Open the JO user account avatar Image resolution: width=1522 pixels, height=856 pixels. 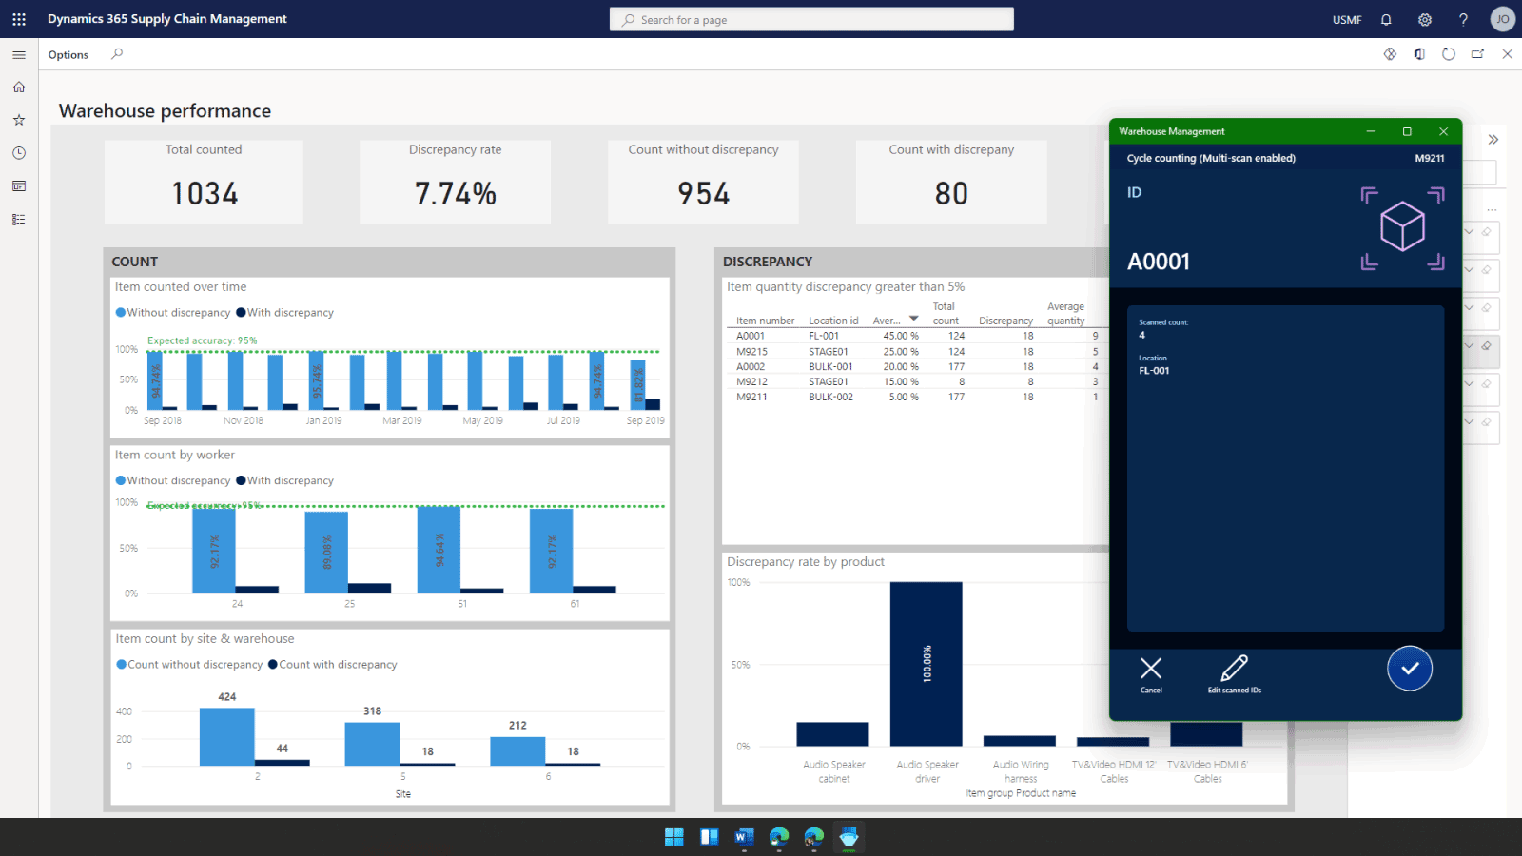(x=1503, y=19)
